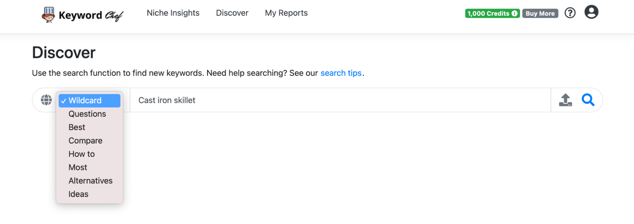The height and width of the screenshot is (224, 634).
Task: Click the upload keywords icon
Action: [565, 100]
